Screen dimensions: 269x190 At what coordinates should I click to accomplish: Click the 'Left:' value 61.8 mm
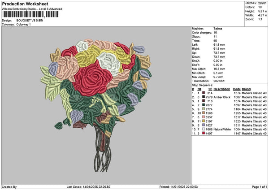pyautogui.click(x=219, y=45)
